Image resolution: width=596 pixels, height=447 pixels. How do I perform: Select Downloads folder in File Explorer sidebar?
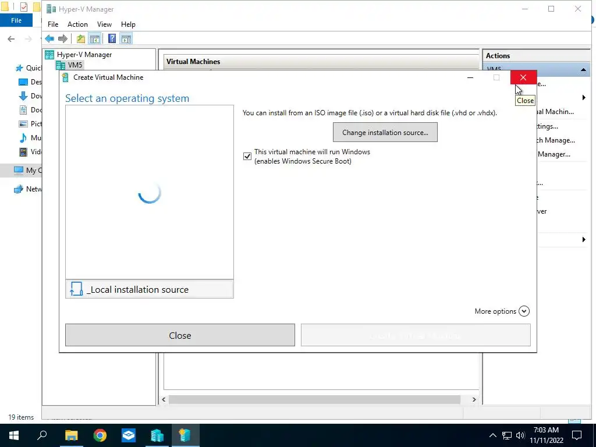tap(30, 96)
